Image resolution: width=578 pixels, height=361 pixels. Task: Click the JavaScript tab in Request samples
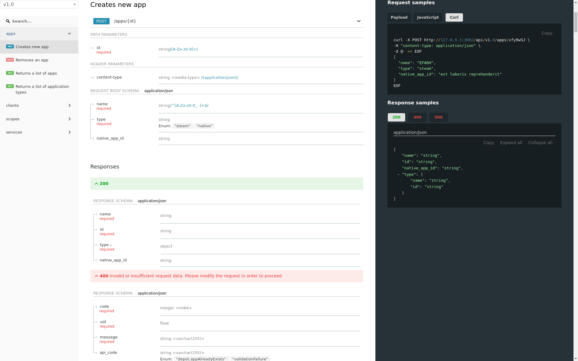tap(428, 17)
